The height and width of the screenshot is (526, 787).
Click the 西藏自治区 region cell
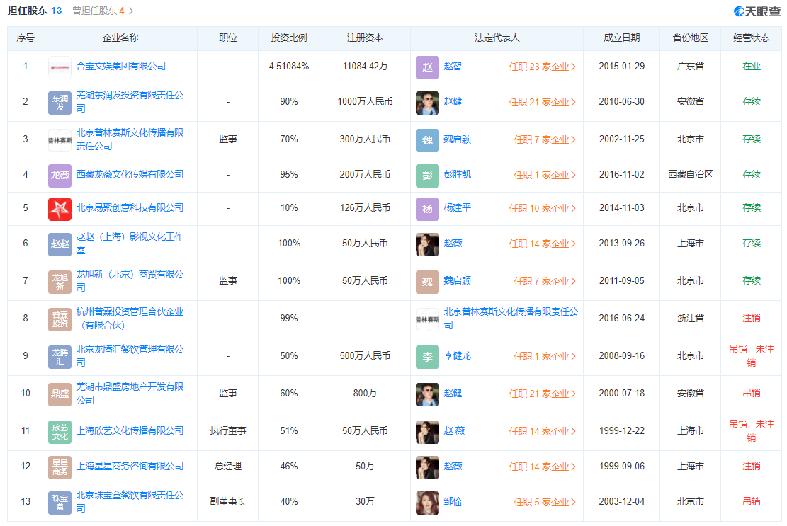[x=690, y=174]
